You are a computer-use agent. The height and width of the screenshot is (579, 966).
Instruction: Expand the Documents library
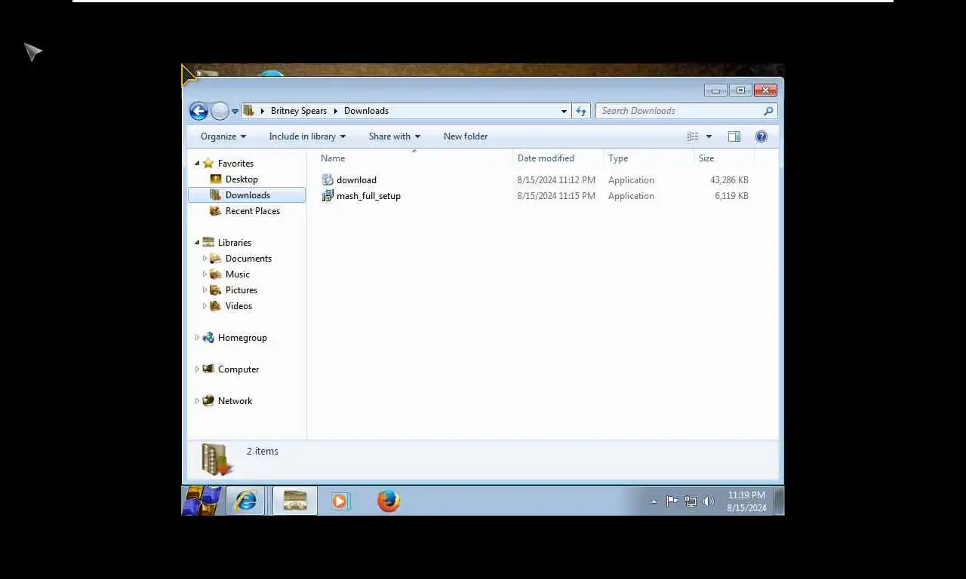(x=205, y=259)
